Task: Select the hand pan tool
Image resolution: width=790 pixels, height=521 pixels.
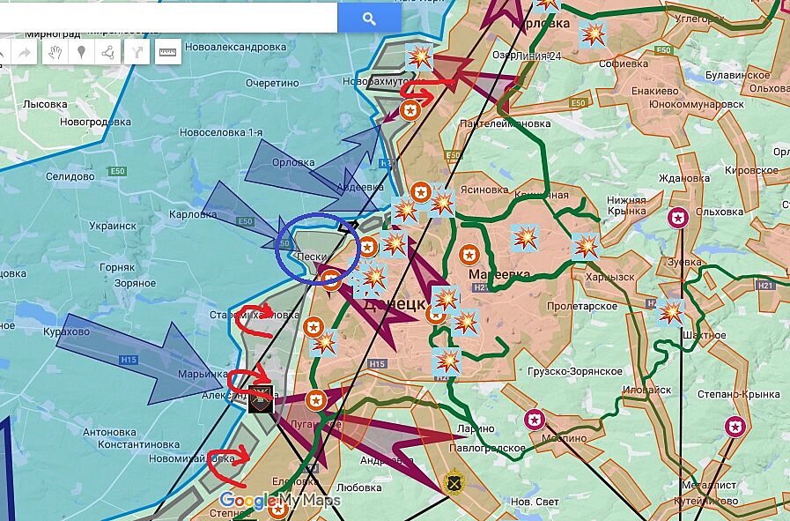Action: (x=54, y=53)
